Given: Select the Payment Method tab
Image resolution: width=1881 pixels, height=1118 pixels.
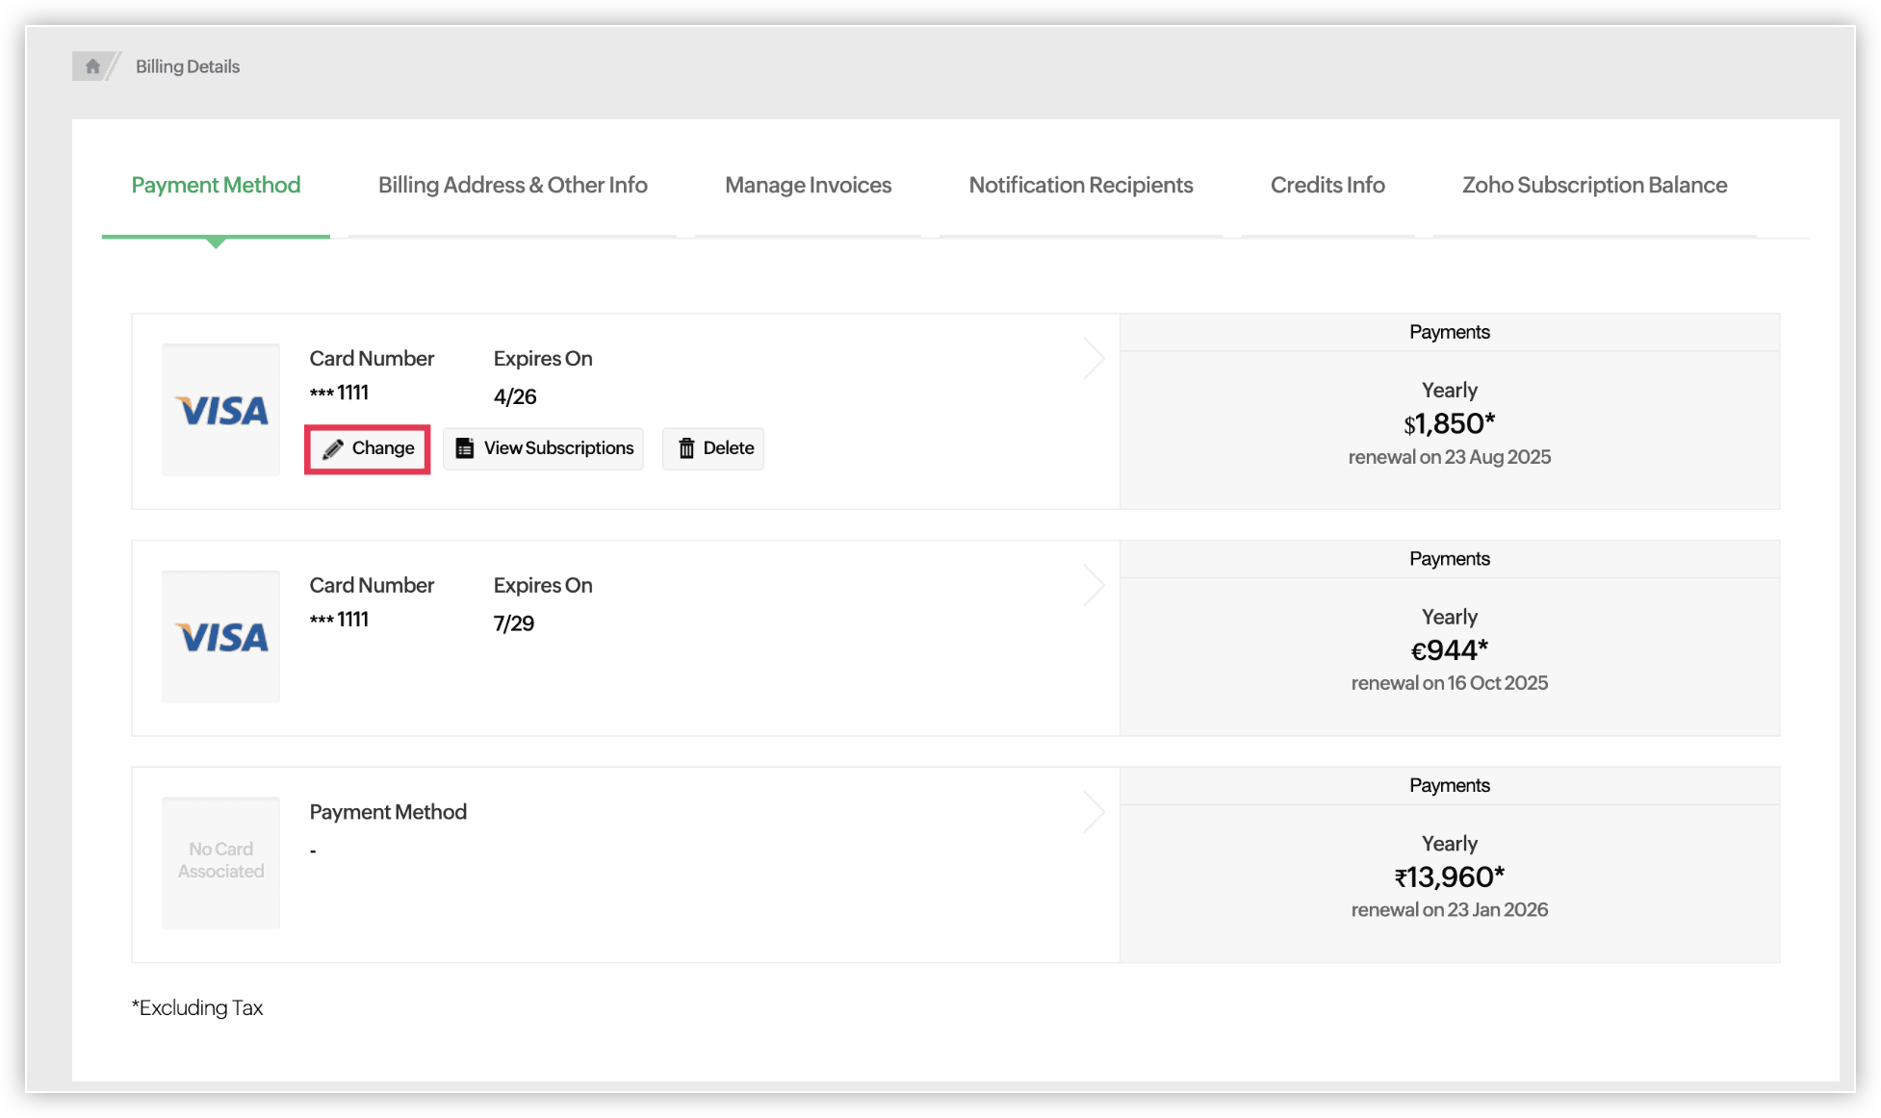Looking at the screenshot, I should (x=216, y=185).
